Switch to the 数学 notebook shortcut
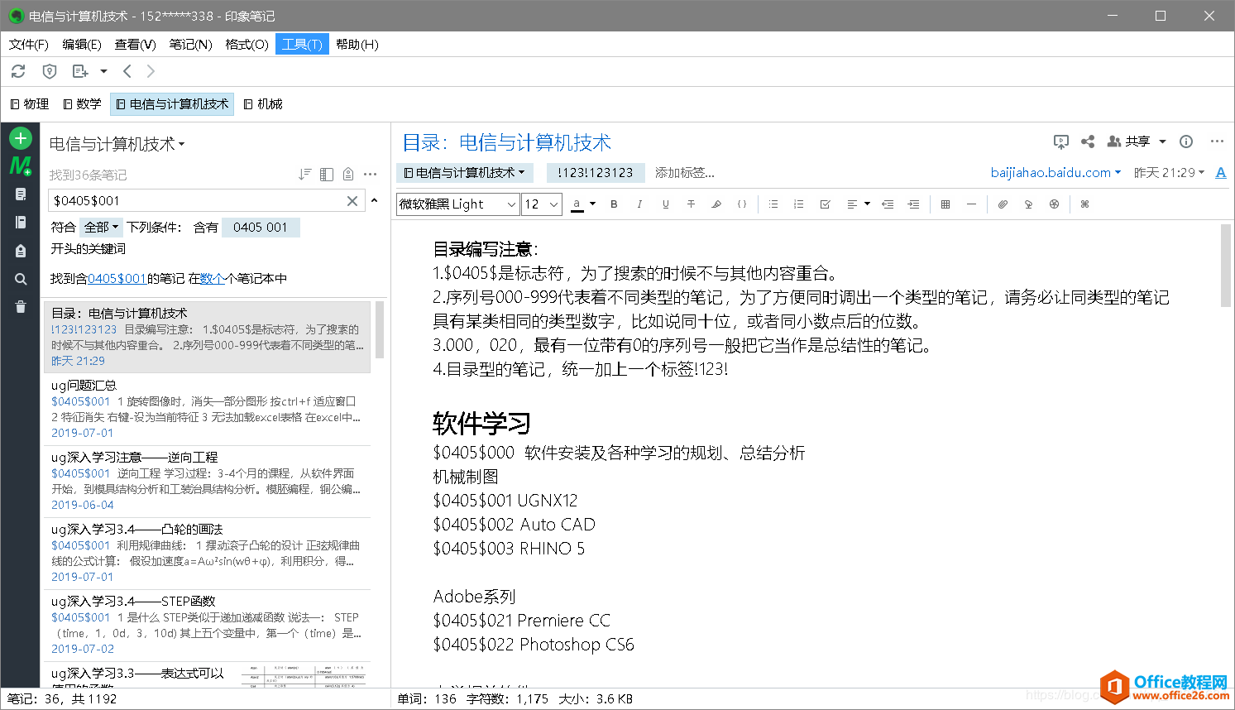The height and width of the screenshot is (710, 1235). click(x=82, y=103)
